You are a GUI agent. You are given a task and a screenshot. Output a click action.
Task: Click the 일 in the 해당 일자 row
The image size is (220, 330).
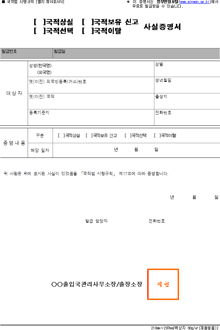tap(156, 149)
